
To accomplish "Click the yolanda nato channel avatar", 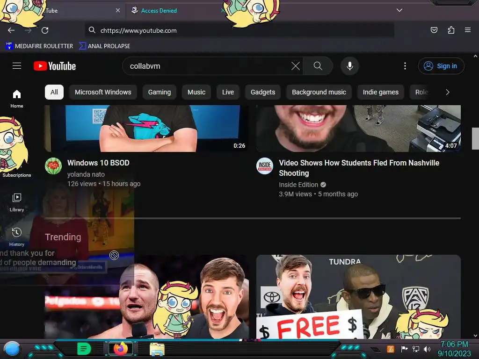I will [x=53, y=166].
